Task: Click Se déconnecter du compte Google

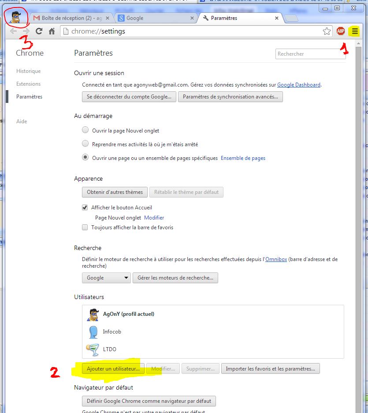Action: 129,97
